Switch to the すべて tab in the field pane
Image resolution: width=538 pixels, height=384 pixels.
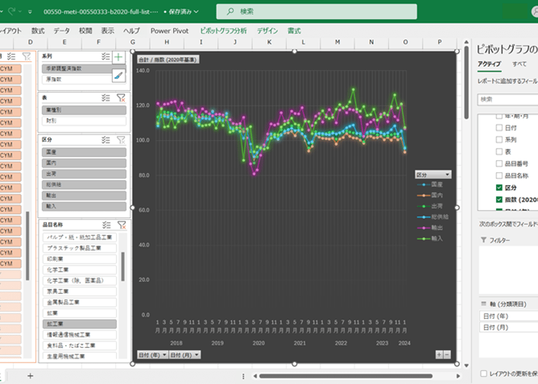[x=519, y=64]
